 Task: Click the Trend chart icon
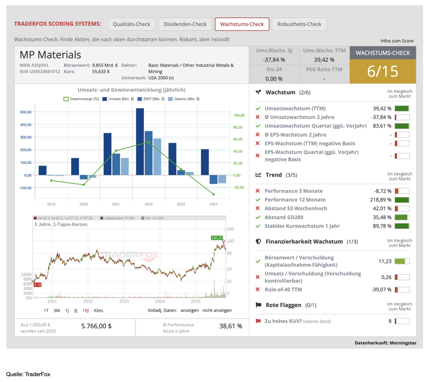point(258,175)
